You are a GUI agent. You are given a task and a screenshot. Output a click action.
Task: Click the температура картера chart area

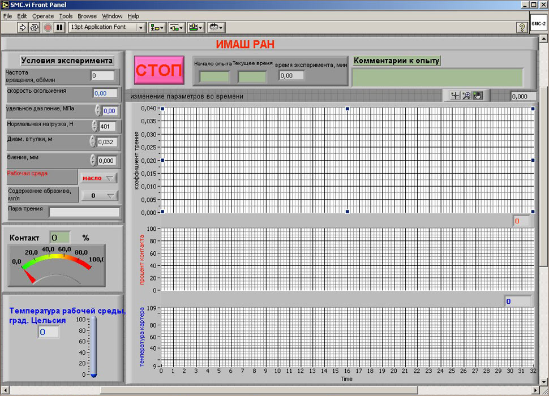point(348,337)
